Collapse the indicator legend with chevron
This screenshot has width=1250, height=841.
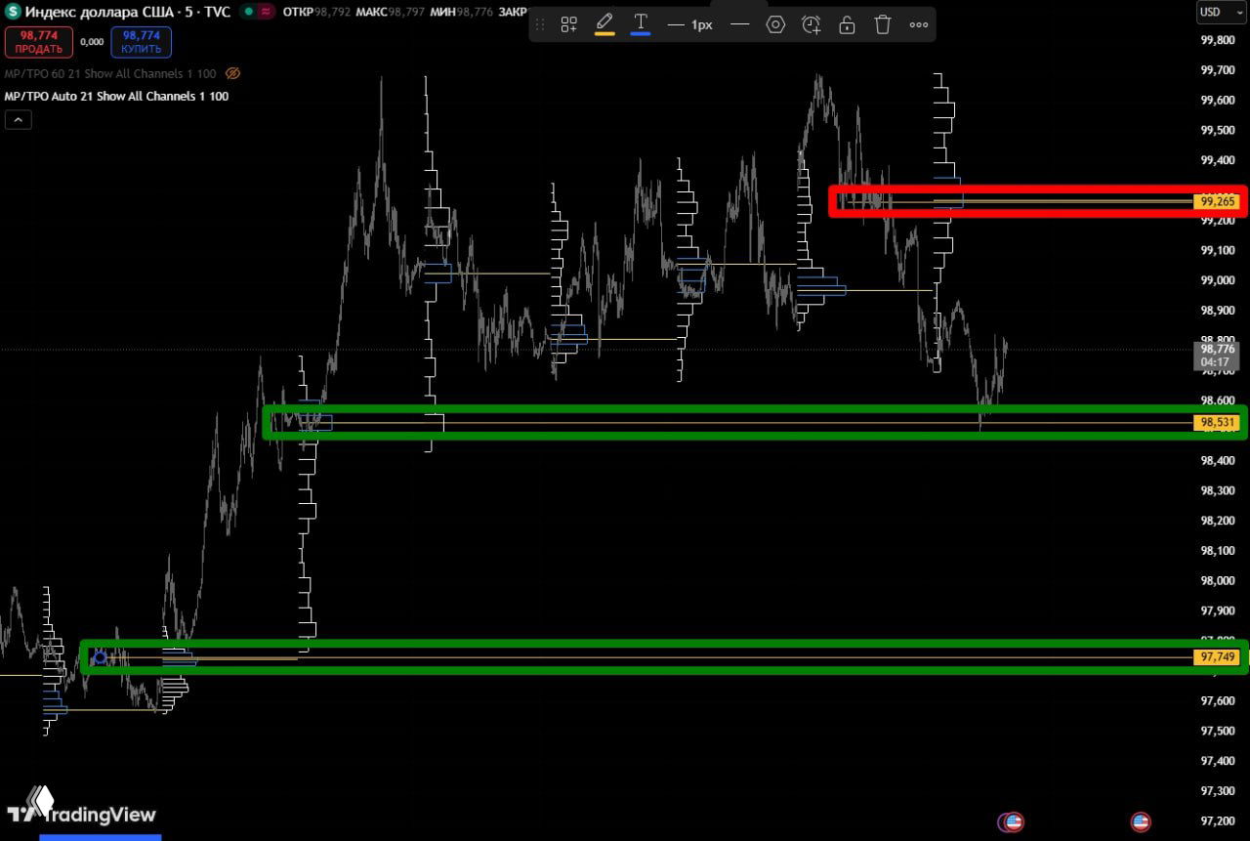19,120
